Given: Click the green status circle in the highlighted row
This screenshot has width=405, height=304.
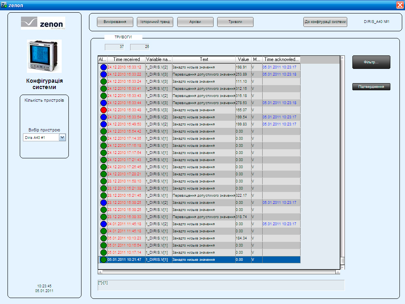Looking at the screenshot, I should click(x=103, y=260).
